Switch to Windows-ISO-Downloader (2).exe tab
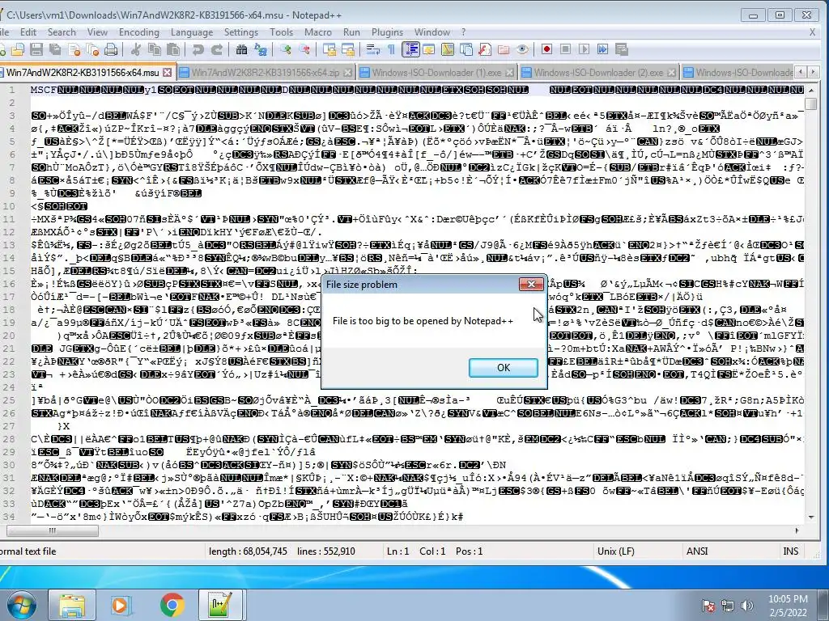Viewport: 829px width, 621px height. [x=598, y=72]
